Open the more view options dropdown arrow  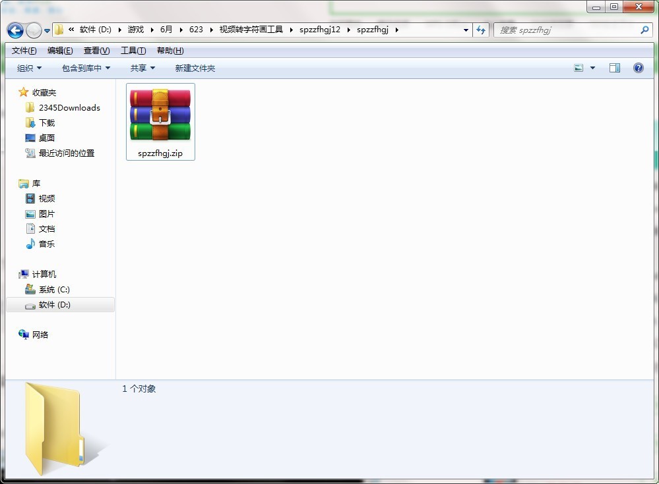pyautogui.click(x=592, y=68)
